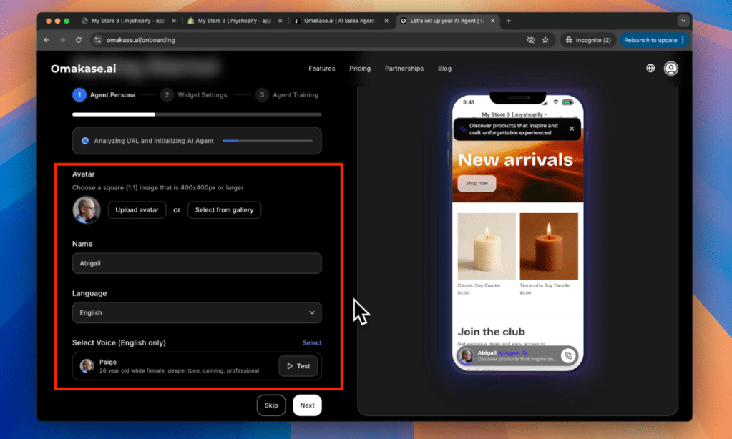Expand the Language dropdown showing English
This screenshot has width=732, height=439.
click(x=197, y=312)
